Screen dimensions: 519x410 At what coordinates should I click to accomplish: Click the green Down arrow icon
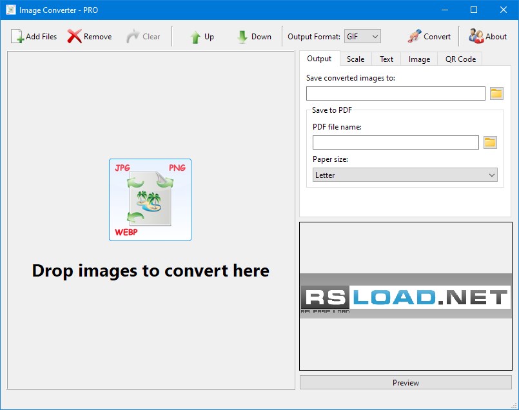(242, 36)
